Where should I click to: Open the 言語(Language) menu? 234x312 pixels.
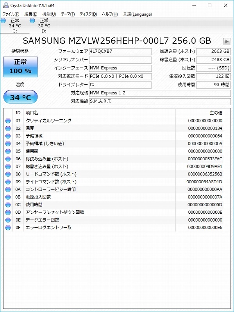click(138, 14)
